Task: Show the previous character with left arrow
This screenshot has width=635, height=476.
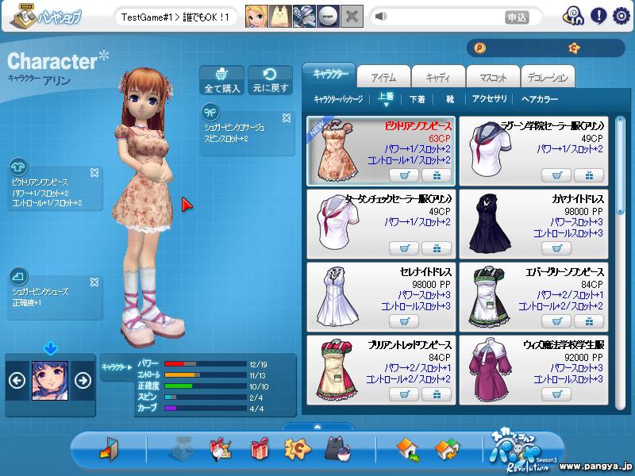Action: click(17, 381)
